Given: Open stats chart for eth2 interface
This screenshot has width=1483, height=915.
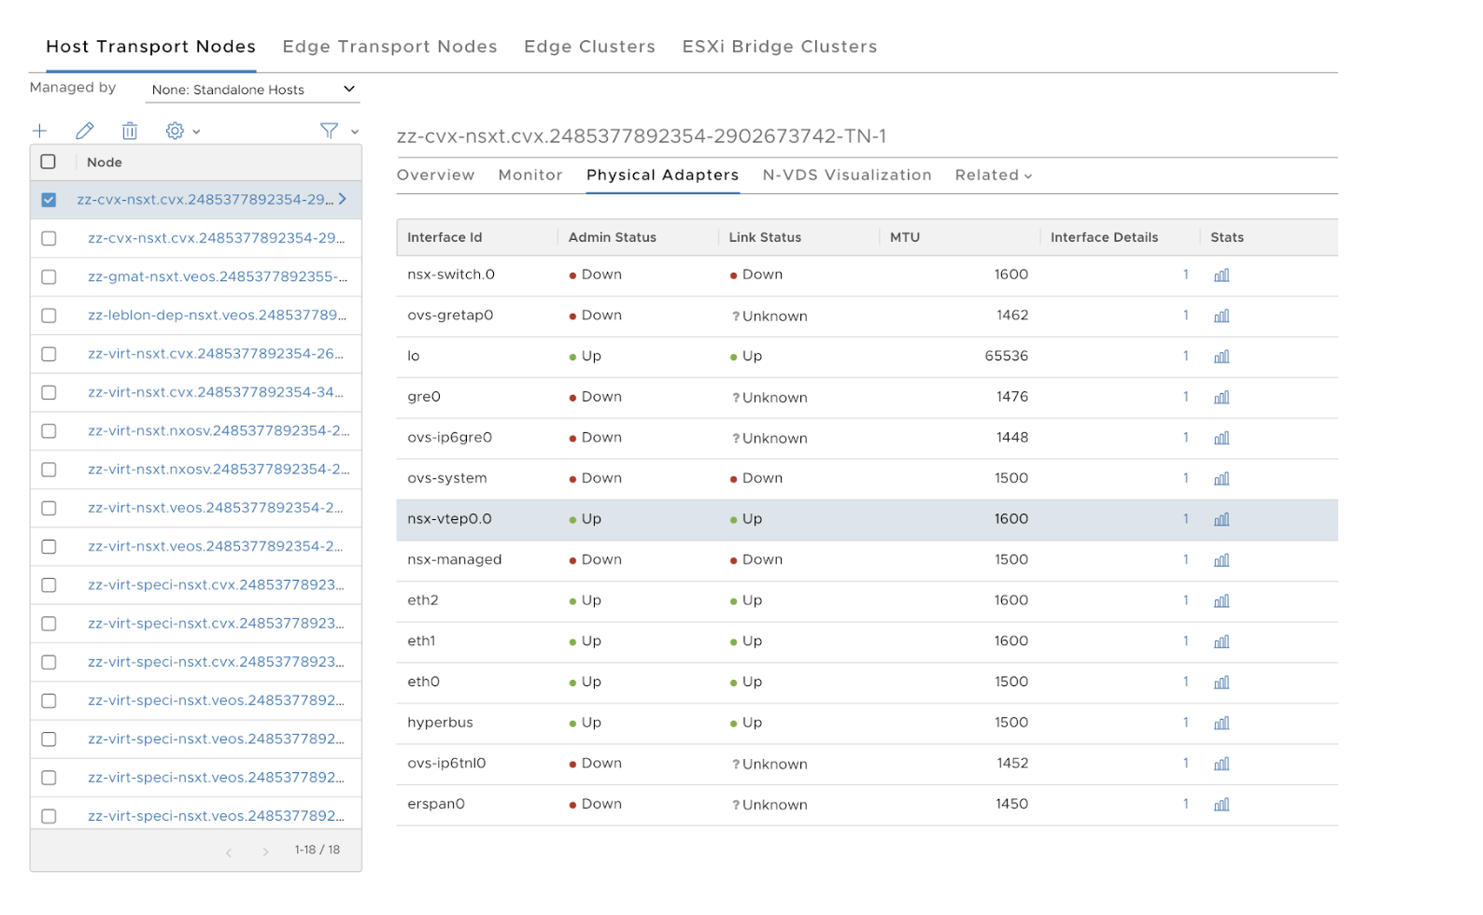Looking at the screenshot, I should [1221, 601].
